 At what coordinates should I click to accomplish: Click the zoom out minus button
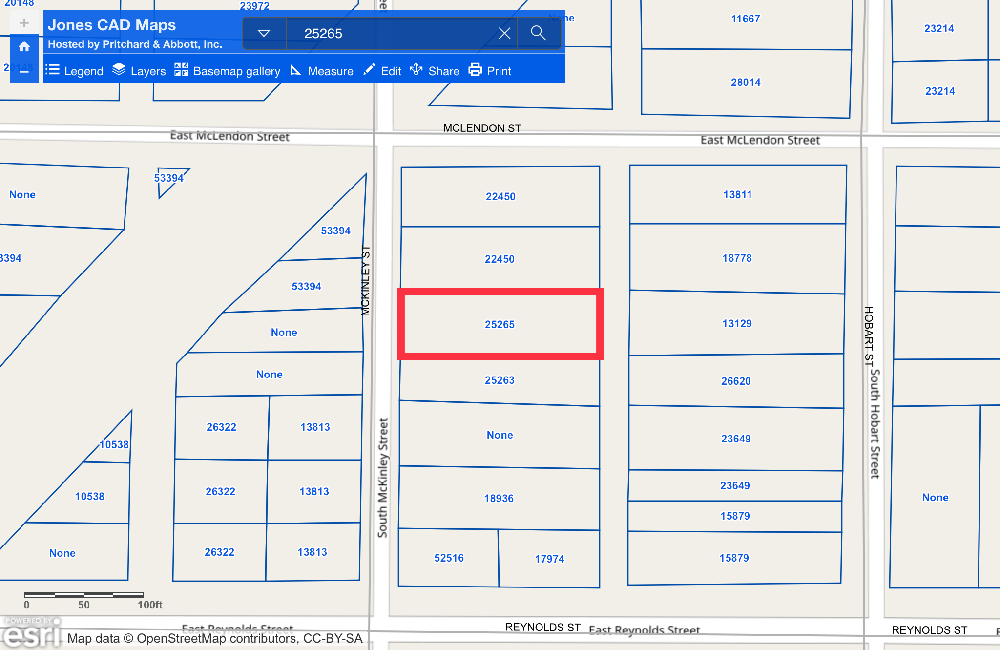tap(23, 72)
